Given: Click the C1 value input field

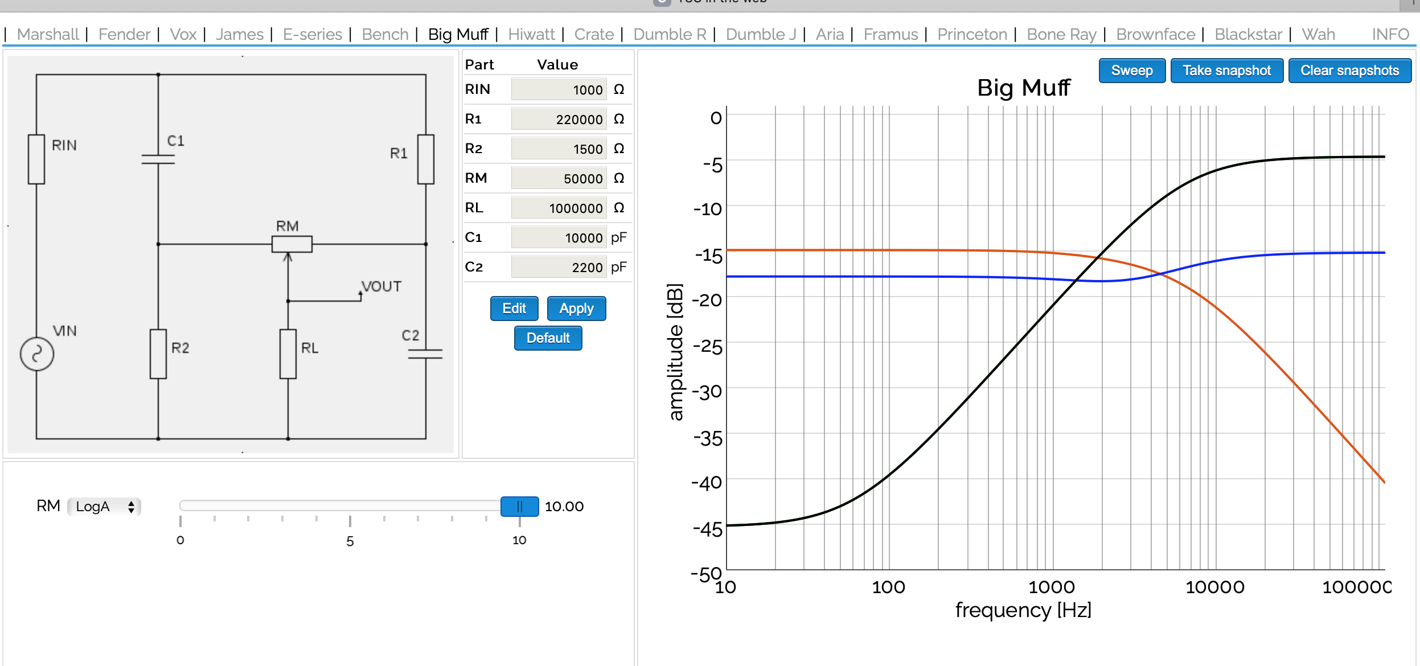Looking at the screenshot, I should [559, 237].
